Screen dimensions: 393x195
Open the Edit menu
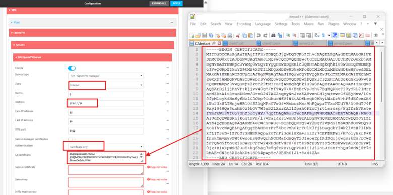(x=203, y=24)
